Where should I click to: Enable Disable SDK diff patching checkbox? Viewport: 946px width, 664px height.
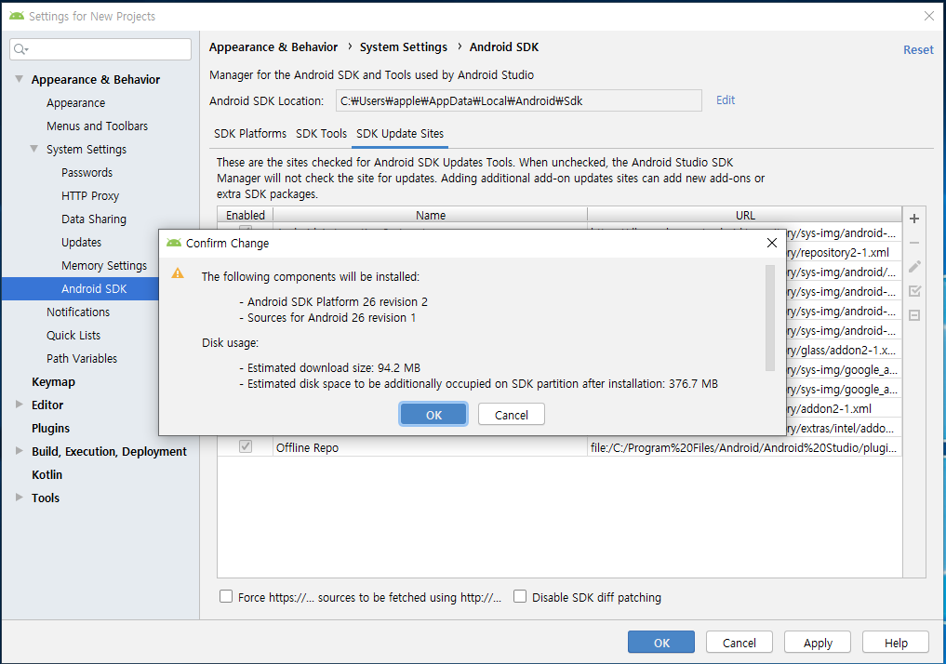519,596
